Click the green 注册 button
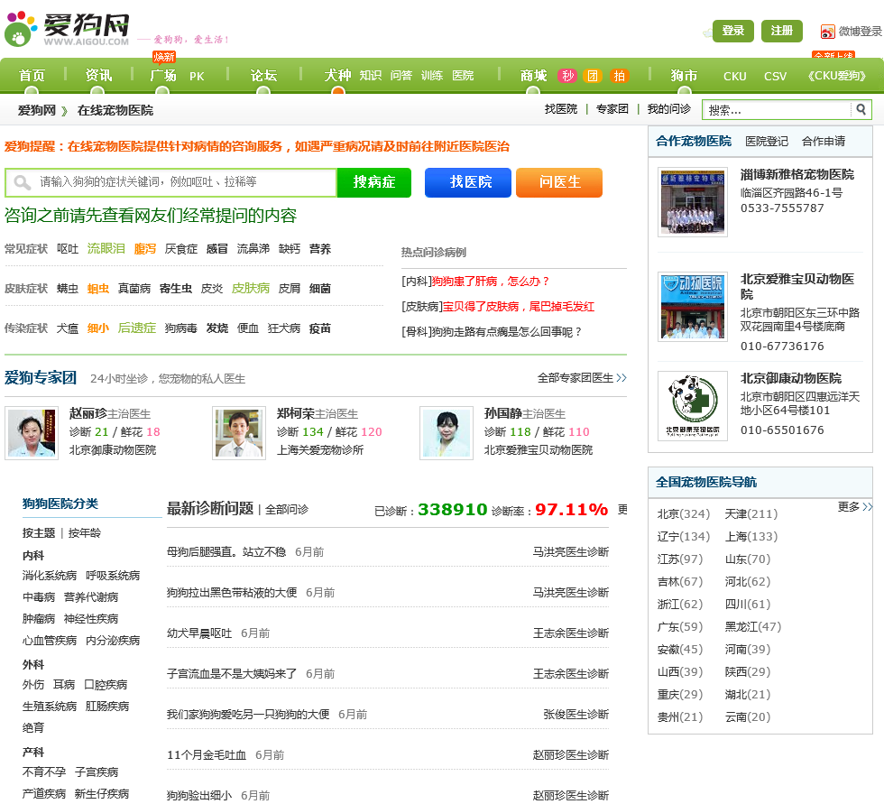This screenshot has height=804, width=884. click(781, 31)
